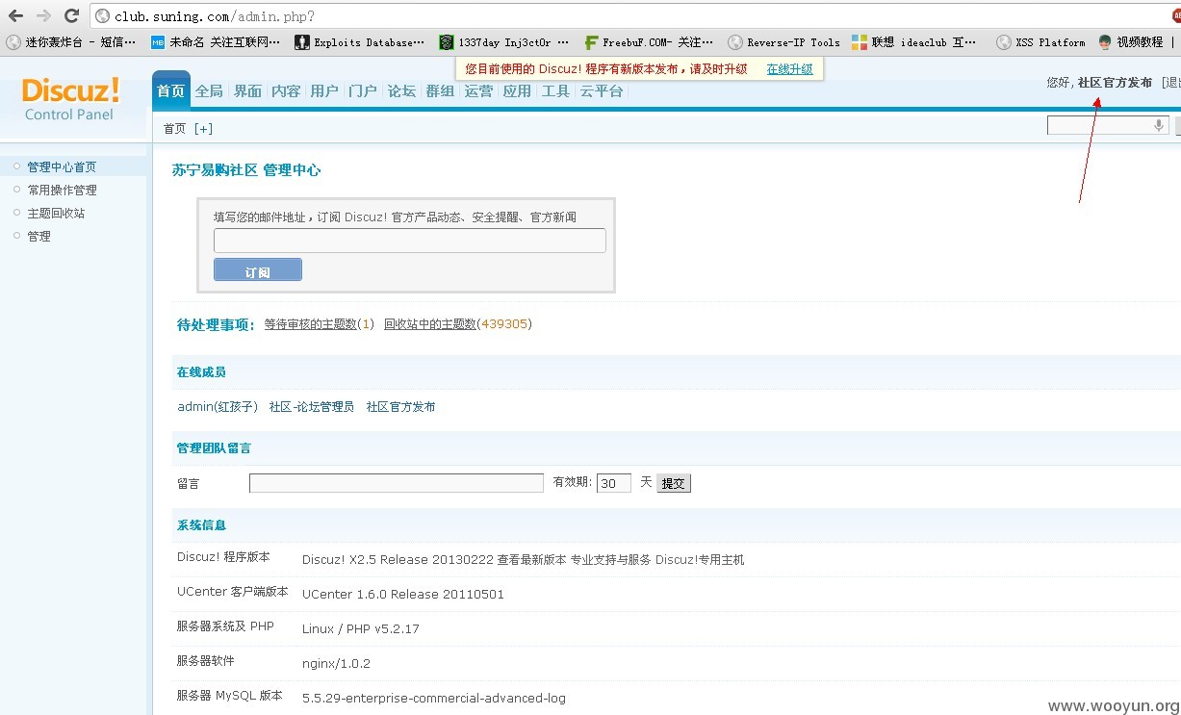This screenshot has height=715, width=1181.
Task: Click the Linux / PHP v5.2.17 value
Action: [361, 629]
